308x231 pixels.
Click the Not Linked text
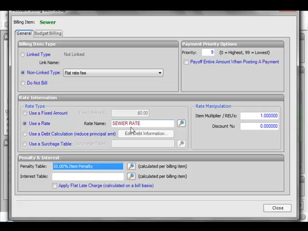pyautogui.click(x=74, y=55)
